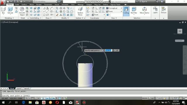This screenshot has height=105, width=187.
Task: Open the Layout2 tab
Action: click(x=27, y=88)
